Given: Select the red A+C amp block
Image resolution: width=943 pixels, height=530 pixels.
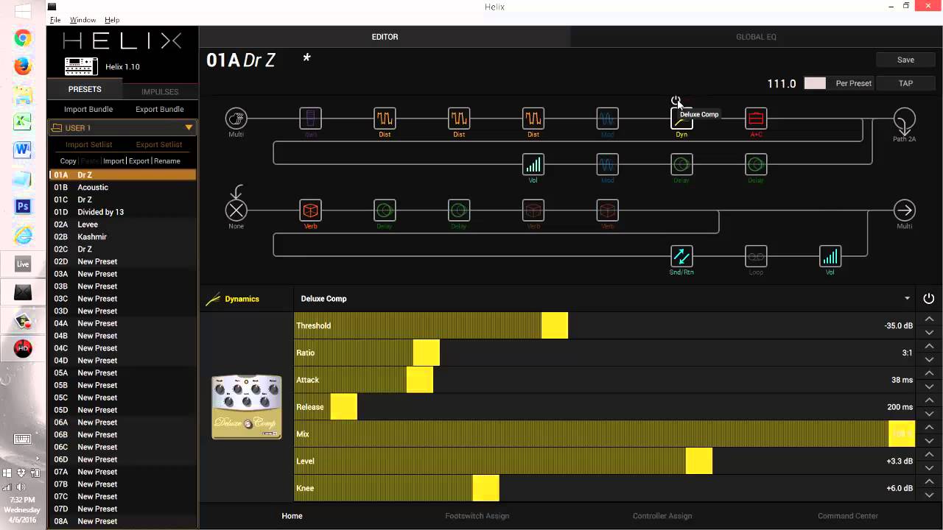Looking at the screenshot, I should (756, 118).
